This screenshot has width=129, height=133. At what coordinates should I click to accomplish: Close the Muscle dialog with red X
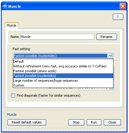tap(123, 6)
